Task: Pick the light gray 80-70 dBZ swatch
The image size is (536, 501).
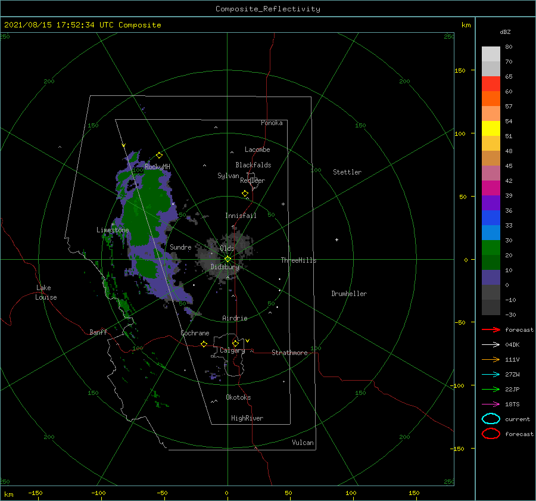Action: point(491,54)
